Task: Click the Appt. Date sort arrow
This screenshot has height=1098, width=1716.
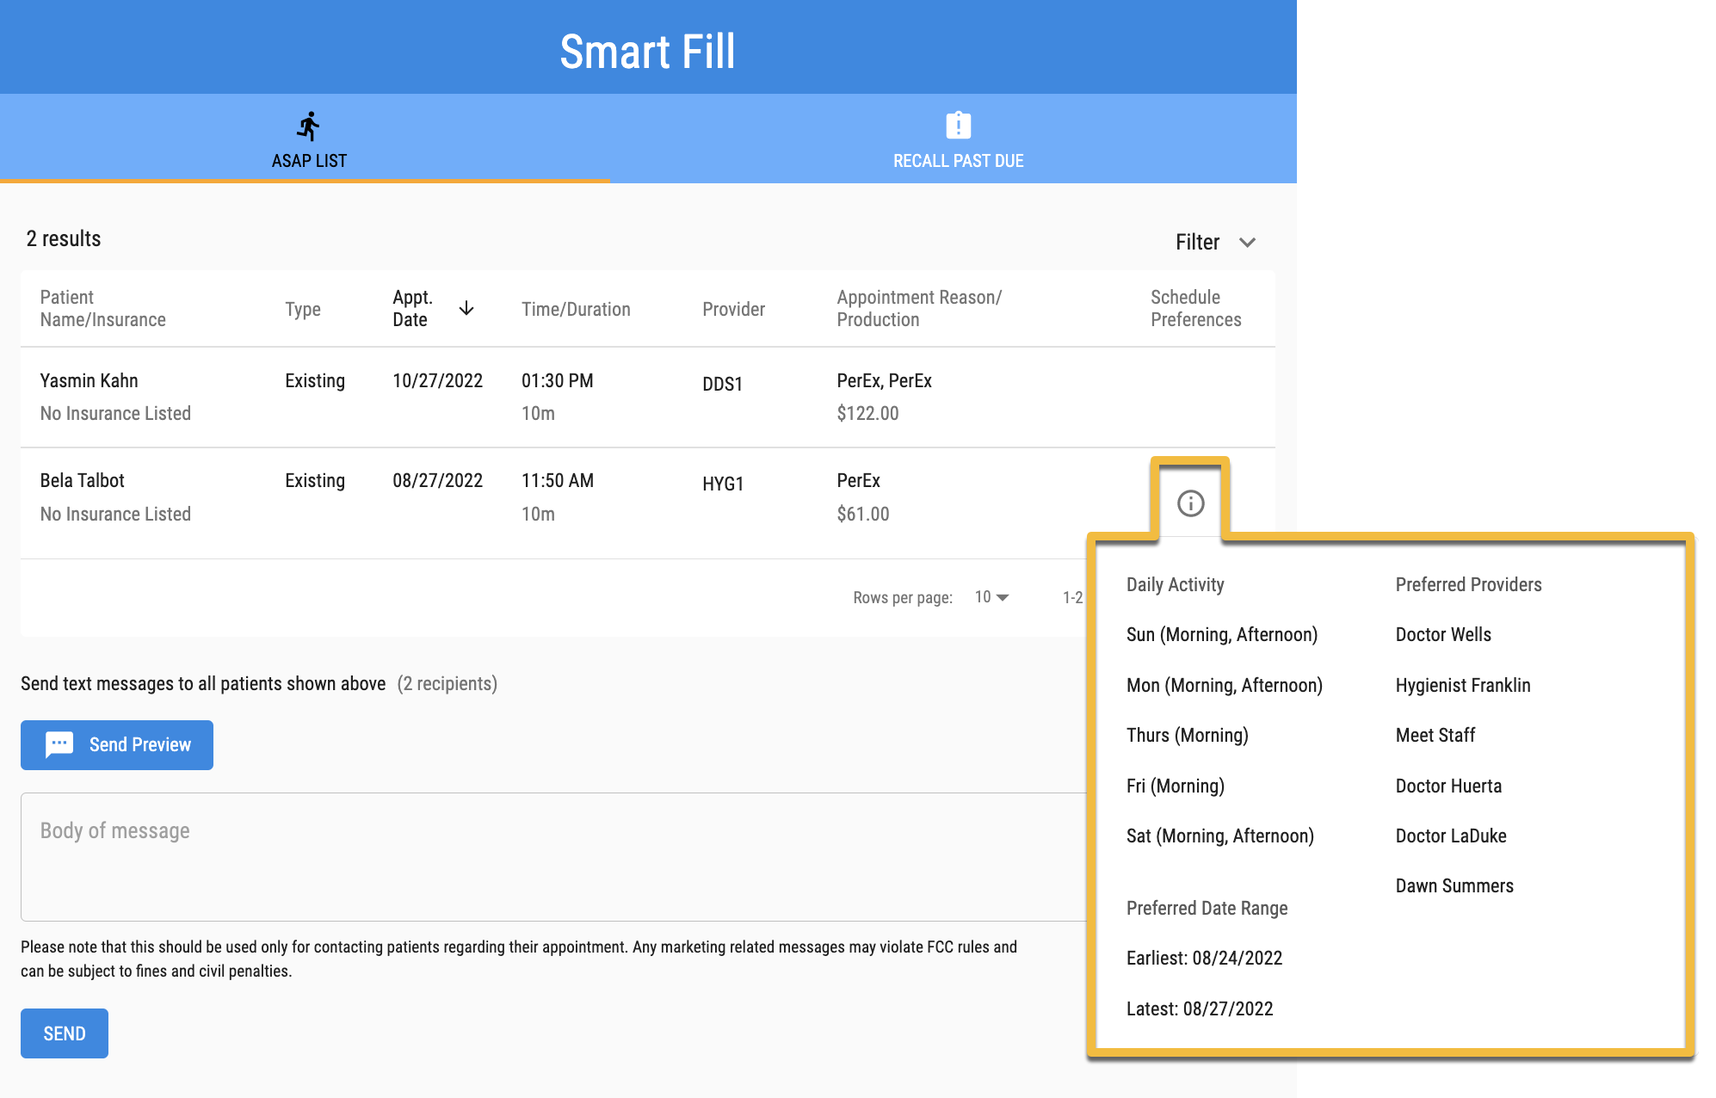Action: [466, 308]
